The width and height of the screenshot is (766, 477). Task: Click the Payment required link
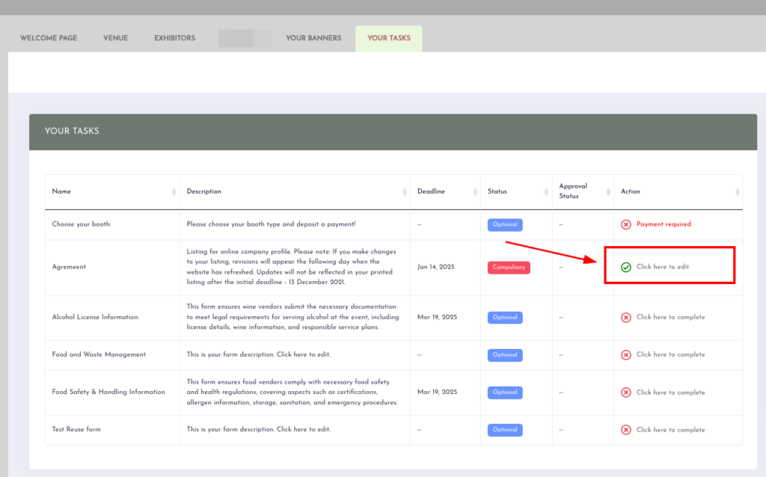[x=664, y=224]
